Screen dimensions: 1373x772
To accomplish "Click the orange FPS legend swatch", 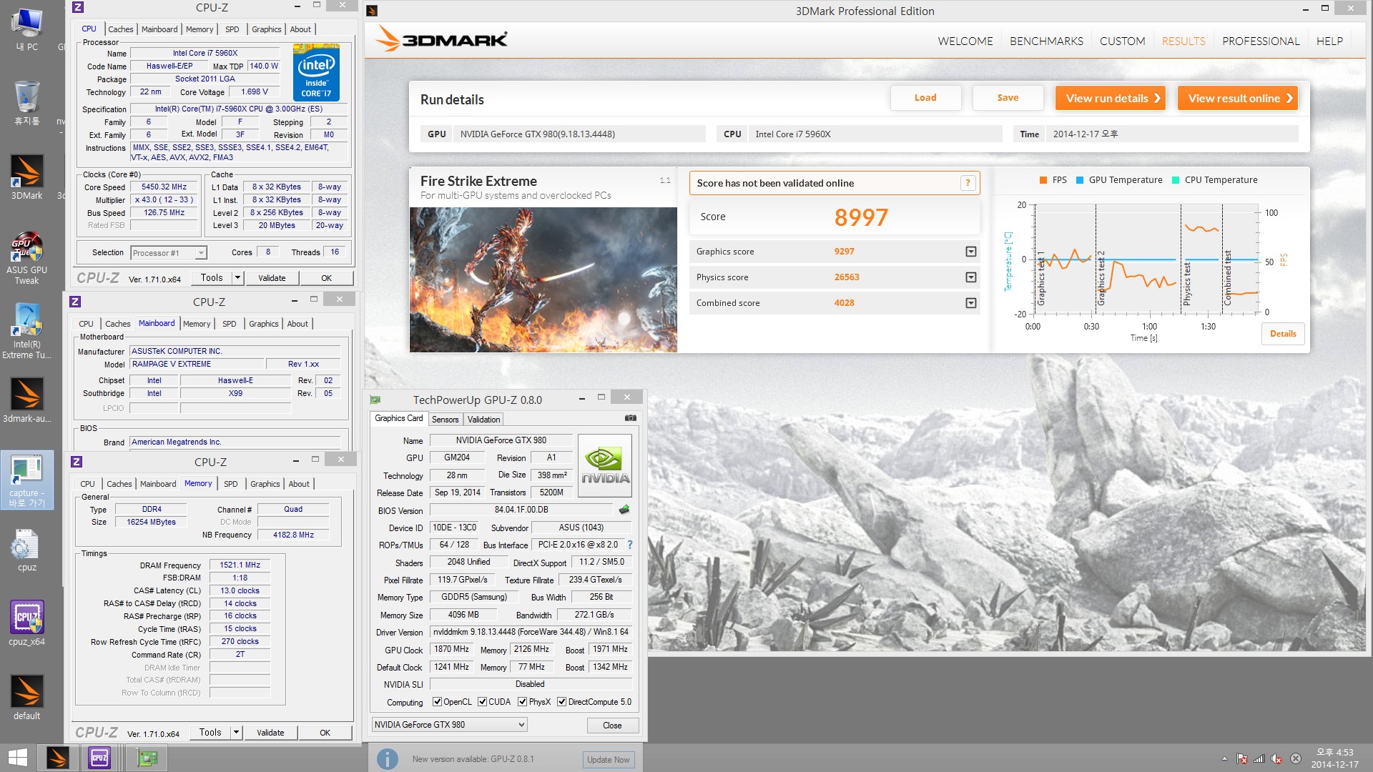I will (x=1043, y=180).
